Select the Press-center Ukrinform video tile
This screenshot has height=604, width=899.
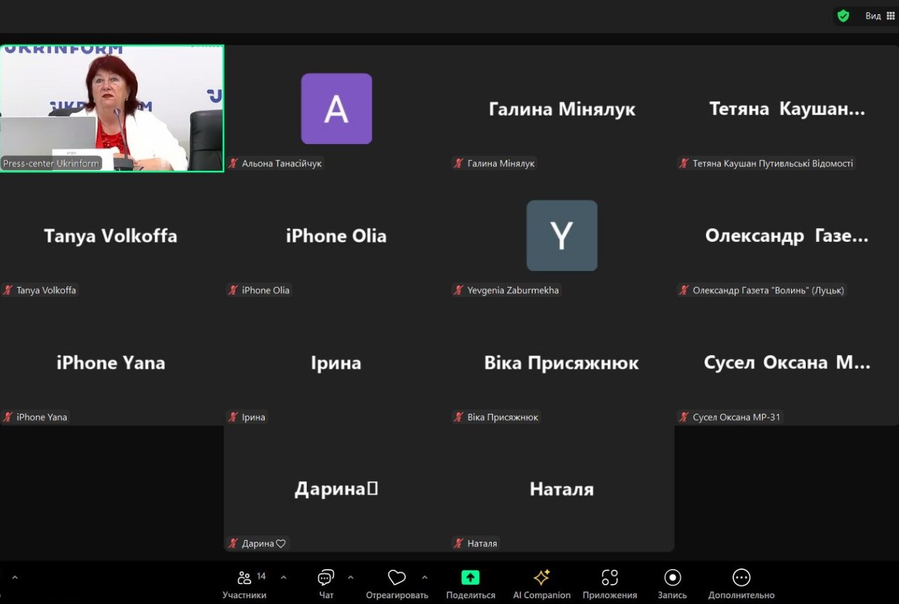[x=112, y=107]
